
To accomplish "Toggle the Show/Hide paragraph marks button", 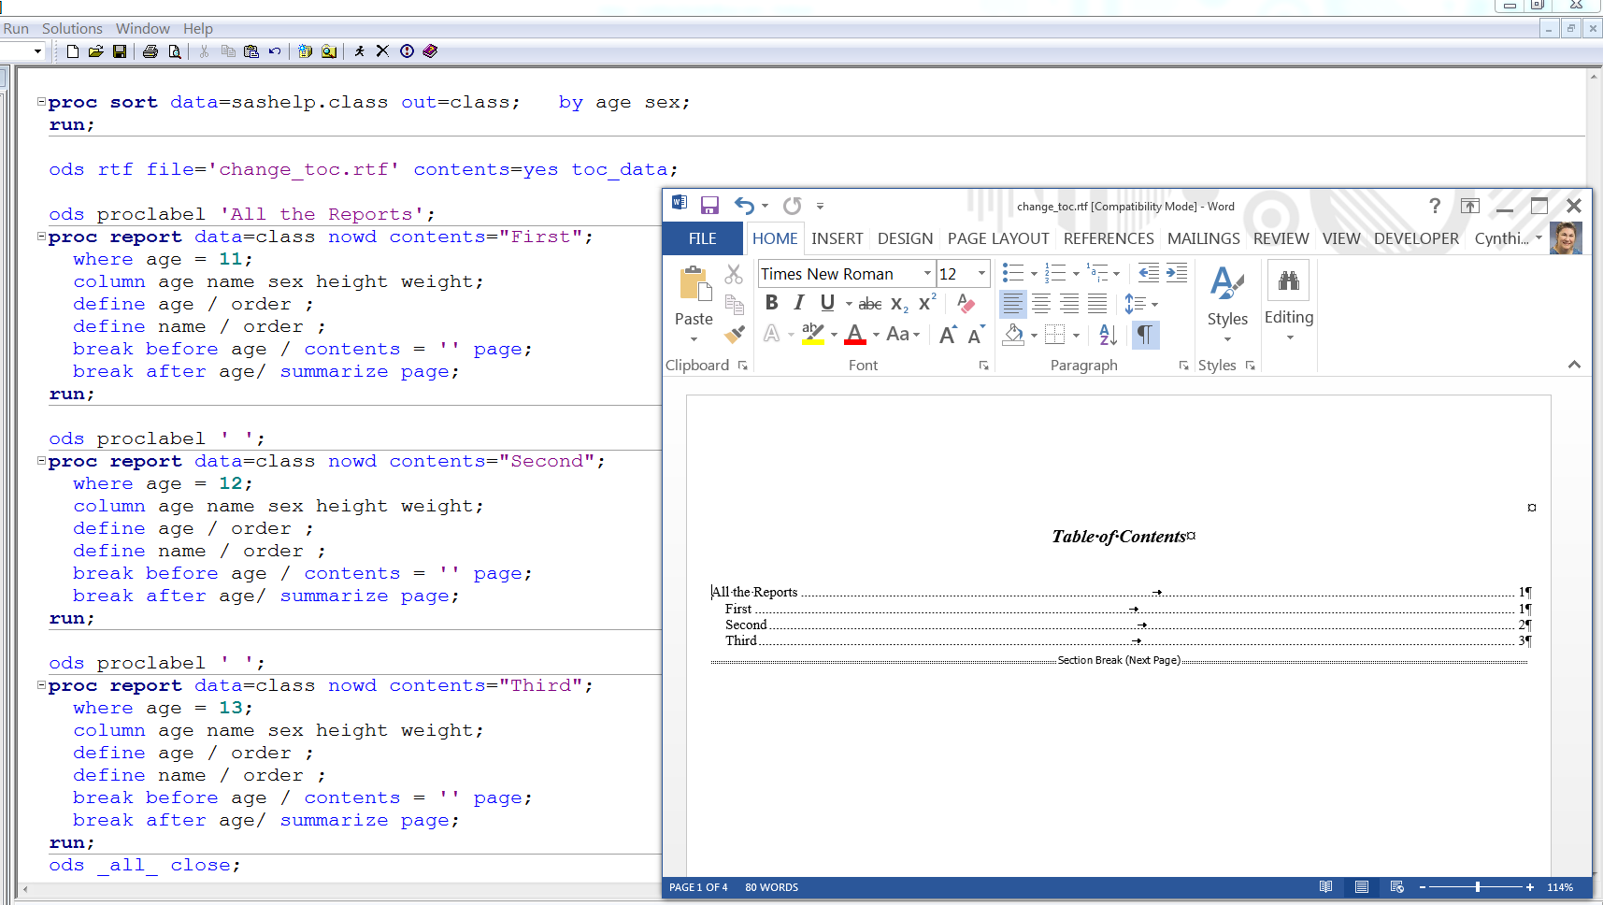I will pyautogui.click(x=1145, y=334).
